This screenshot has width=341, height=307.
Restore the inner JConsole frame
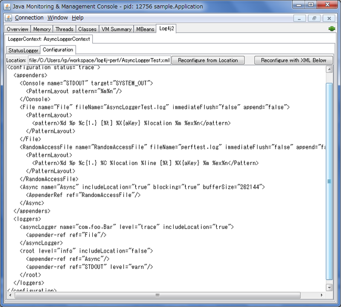coord(314,18)
